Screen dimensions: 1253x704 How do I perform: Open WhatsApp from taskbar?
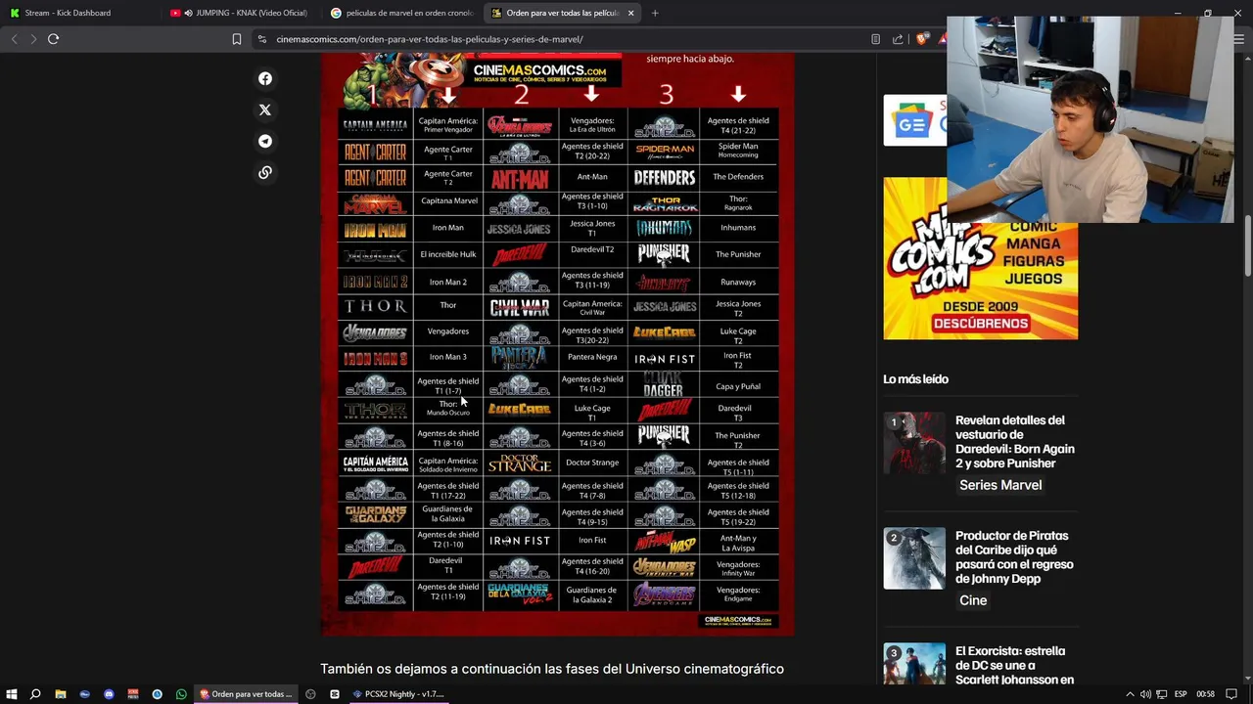[x=181, y=694]
